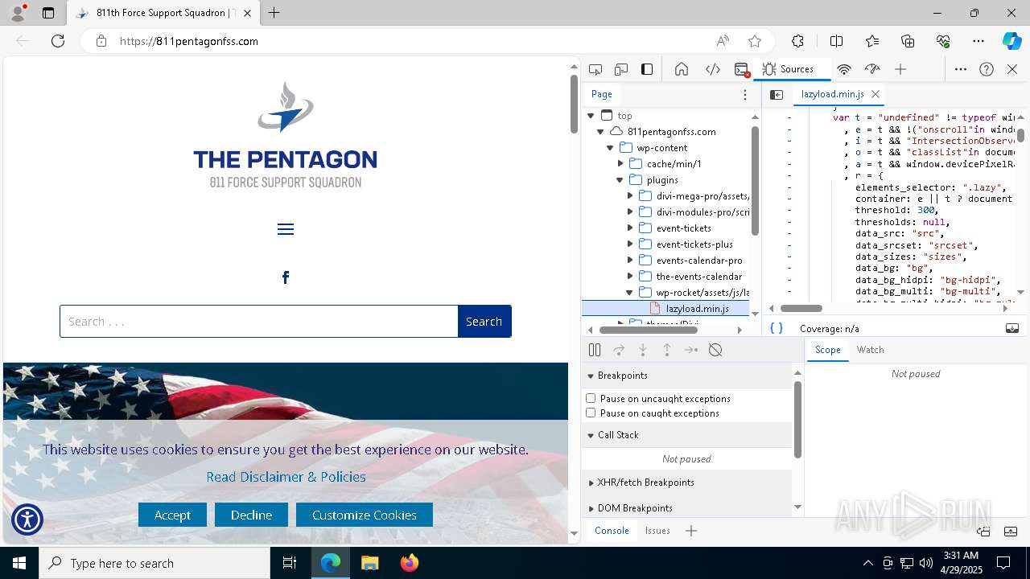Open the Issues drawer tab
This screenshot has height=579, width=1030.
pyautogui.click(x=657, y=531)
